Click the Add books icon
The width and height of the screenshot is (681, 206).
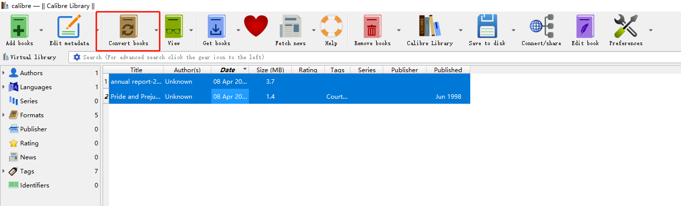[x=19, y=27]
